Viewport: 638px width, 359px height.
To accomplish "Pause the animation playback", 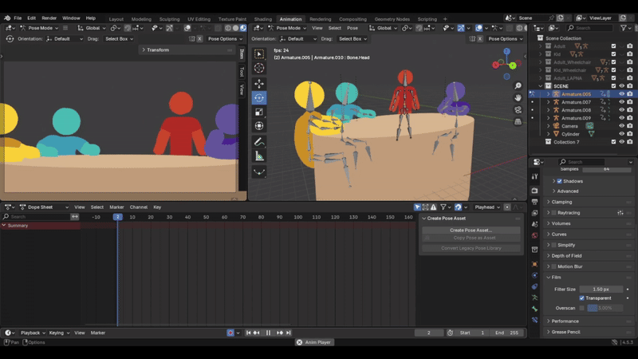I will [x=268, y=333].
